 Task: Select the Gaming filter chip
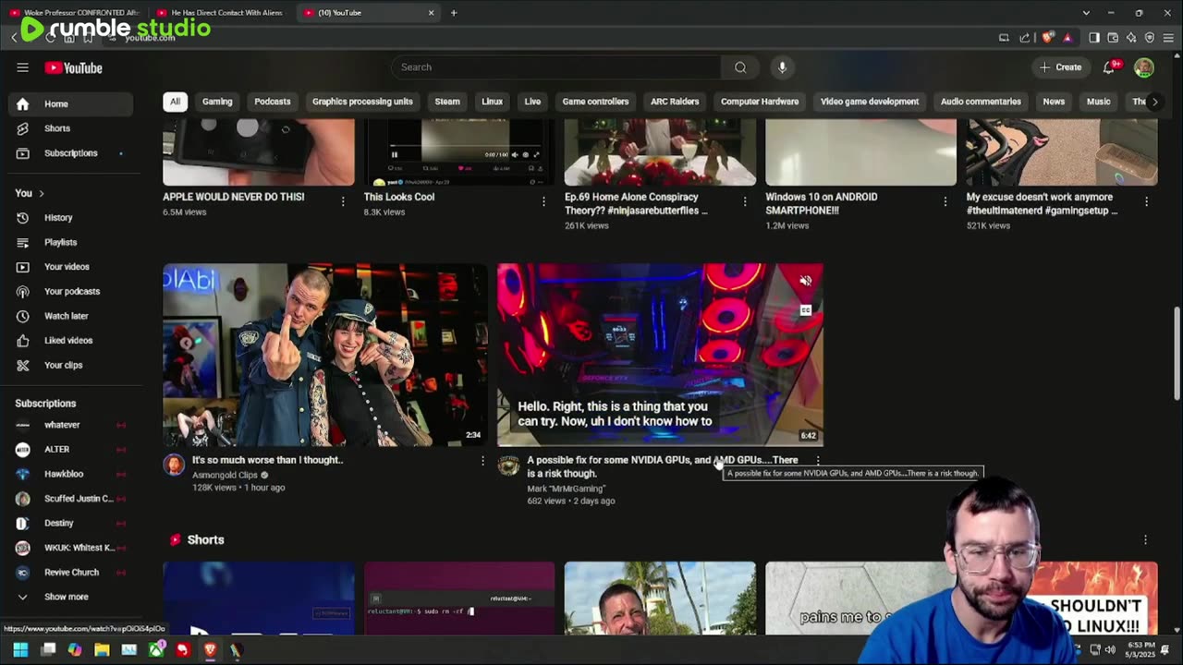(217, 102)
